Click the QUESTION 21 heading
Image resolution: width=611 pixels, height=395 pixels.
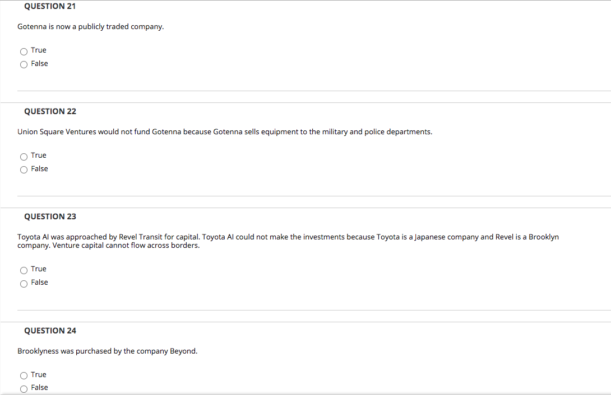[49, 6]
